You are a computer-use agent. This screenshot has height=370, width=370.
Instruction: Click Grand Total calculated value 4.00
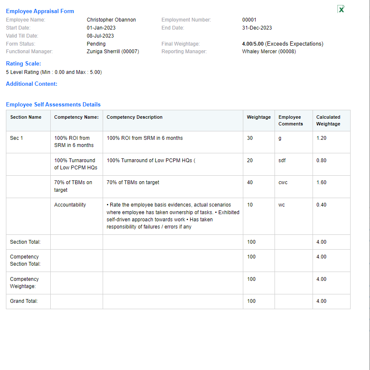point(321,301)
